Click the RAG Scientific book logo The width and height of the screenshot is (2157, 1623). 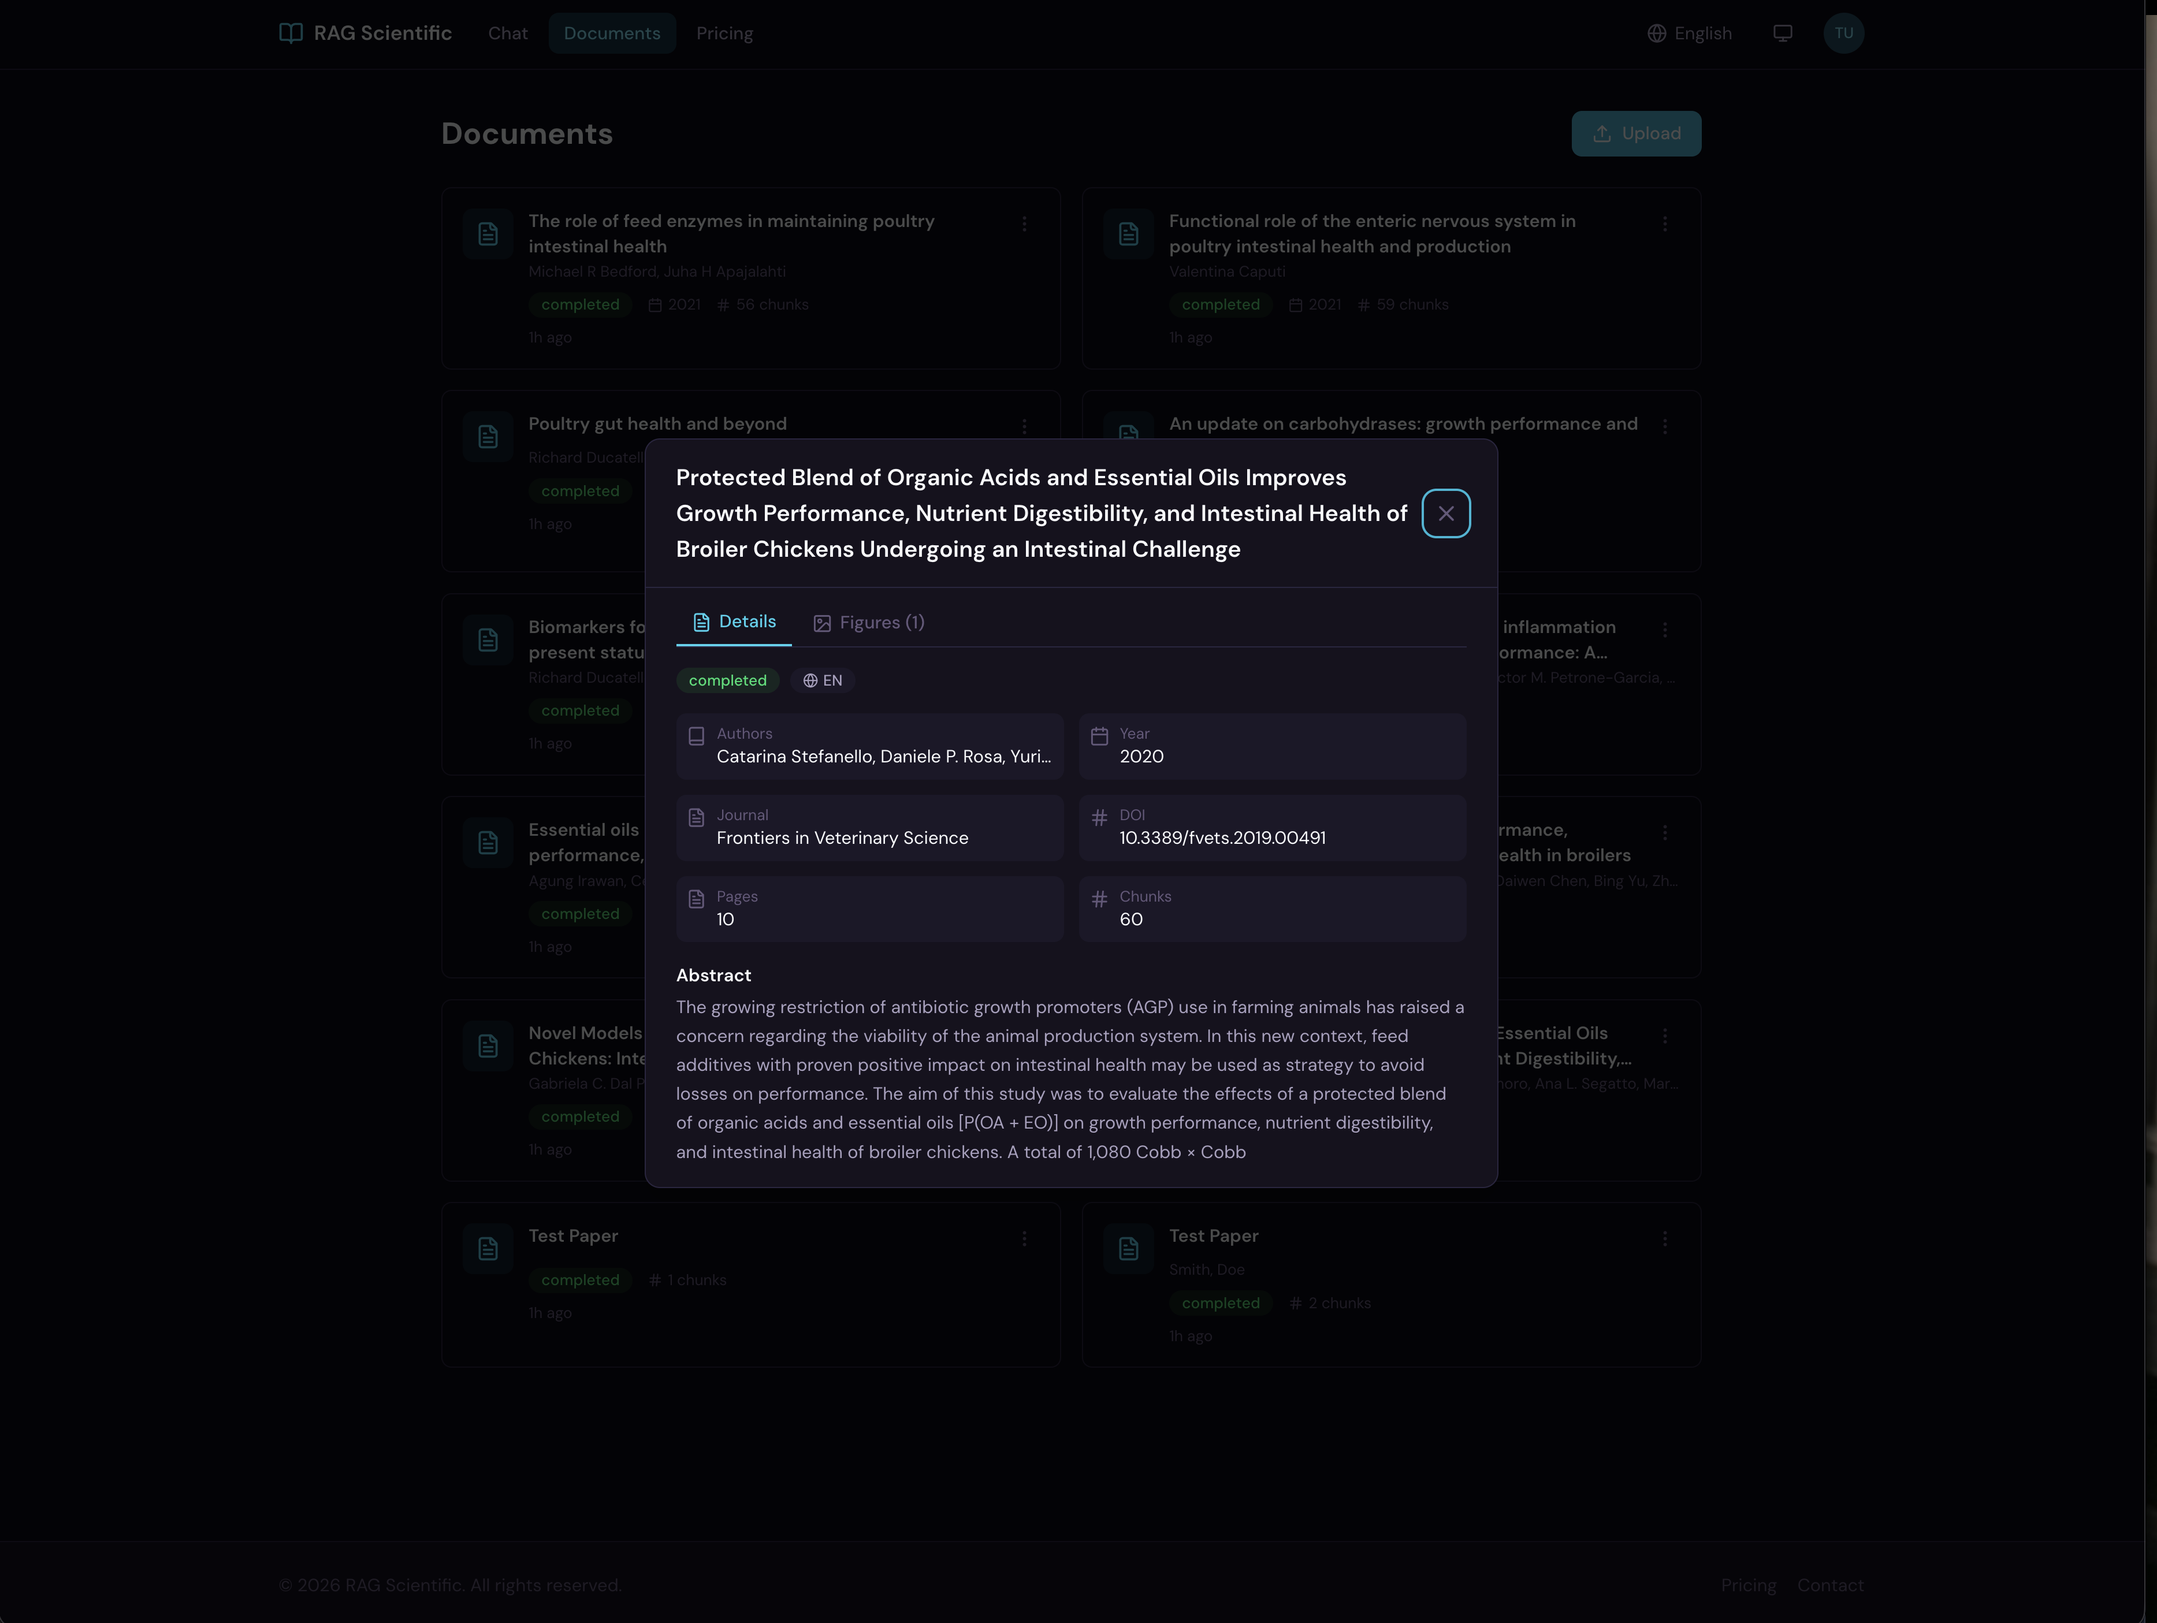click(x=289, y=32)
